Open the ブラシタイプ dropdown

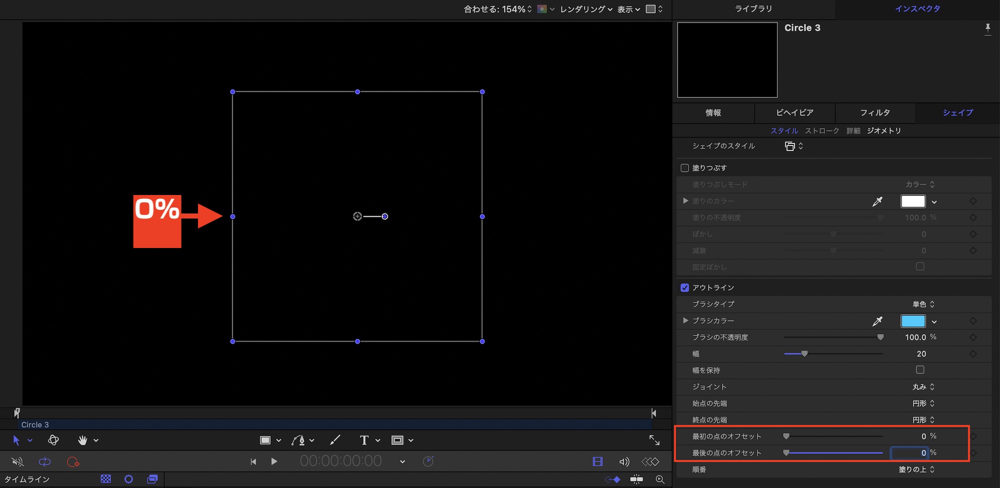tap(923, 304)
